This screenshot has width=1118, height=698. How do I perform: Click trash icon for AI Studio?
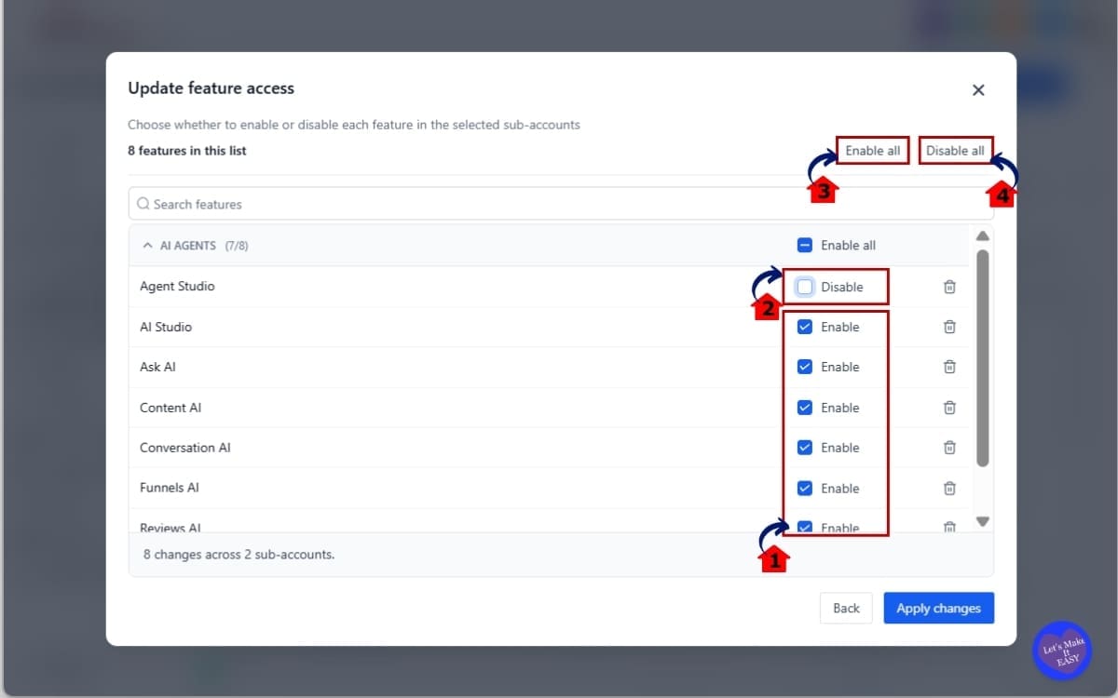[949, 327]
